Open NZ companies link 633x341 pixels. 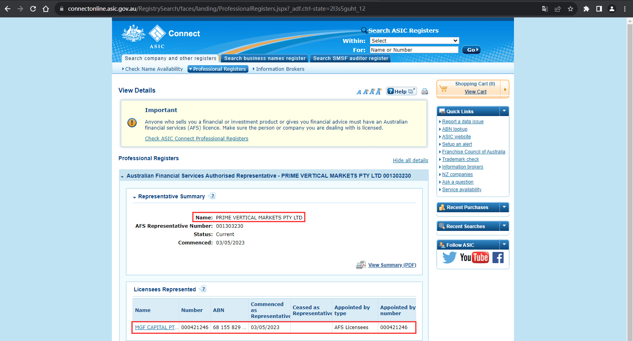[457, 174]
